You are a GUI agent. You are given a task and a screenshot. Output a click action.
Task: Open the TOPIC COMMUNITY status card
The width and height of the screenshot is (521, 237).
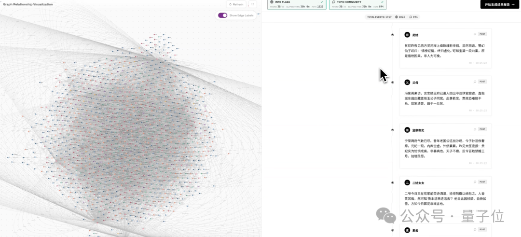pos(358,4)
